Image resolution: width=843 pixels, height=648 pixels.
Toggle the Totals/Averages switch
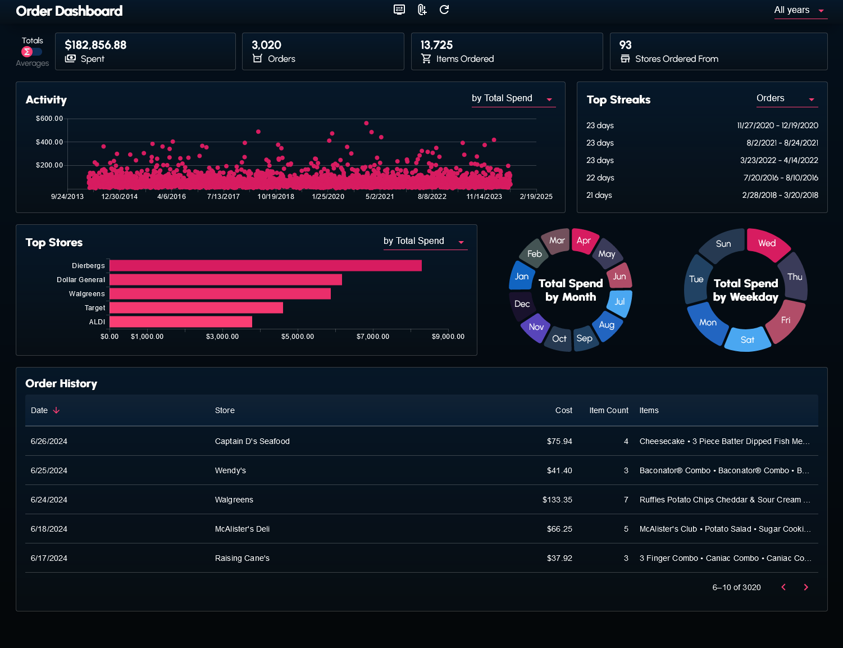(x=31, y=52)
